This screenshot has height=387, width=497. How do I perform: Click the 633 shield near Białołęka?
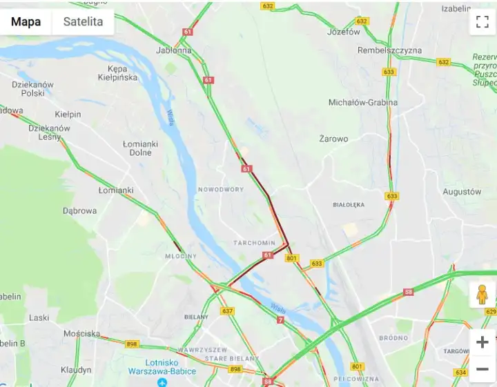click(x=392, y=196)
